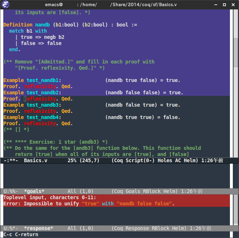Click the 'C-c C-return' echo area text
Screen dimensions: 239x238
[21, 234]
